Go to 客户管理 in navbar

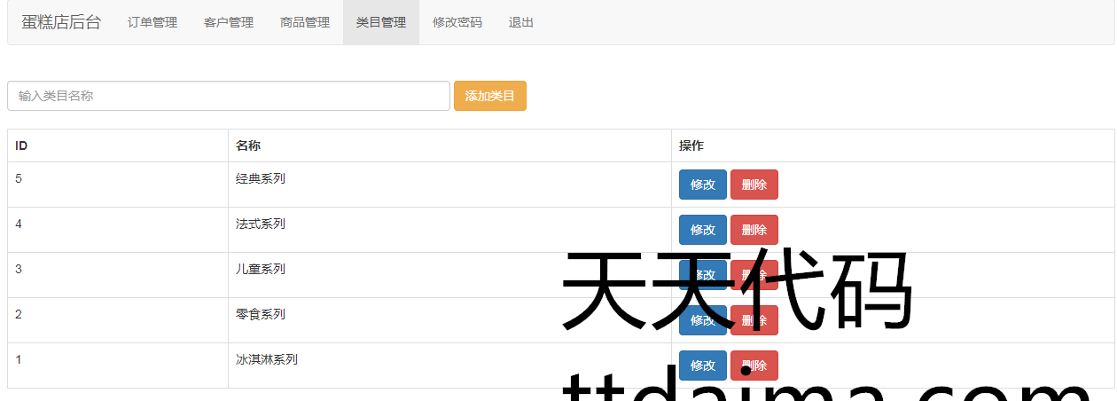pyautogui.click(x=229, y=22)
